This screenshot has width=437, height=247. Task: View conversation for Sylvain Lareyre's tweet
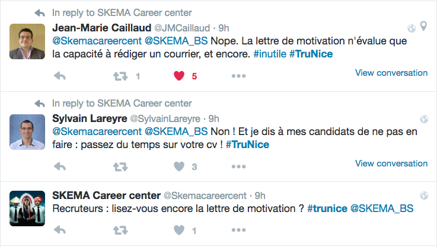pos(391,163)
